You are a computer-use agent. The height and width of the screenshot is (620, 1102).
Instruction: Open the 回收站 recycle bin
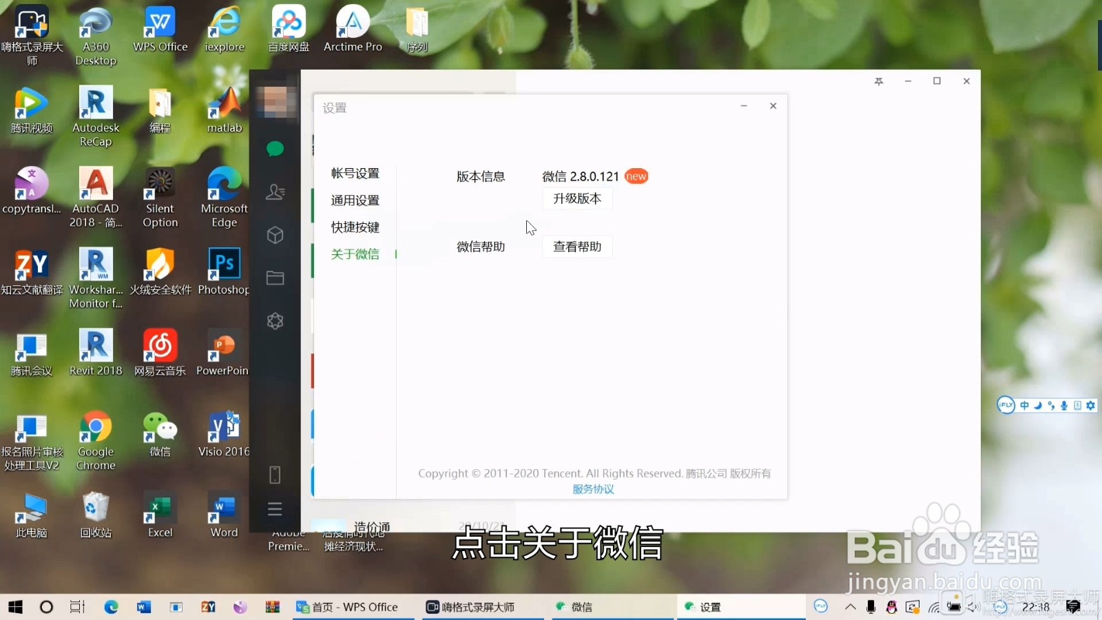pyautogui.click(x=96, y=515)
